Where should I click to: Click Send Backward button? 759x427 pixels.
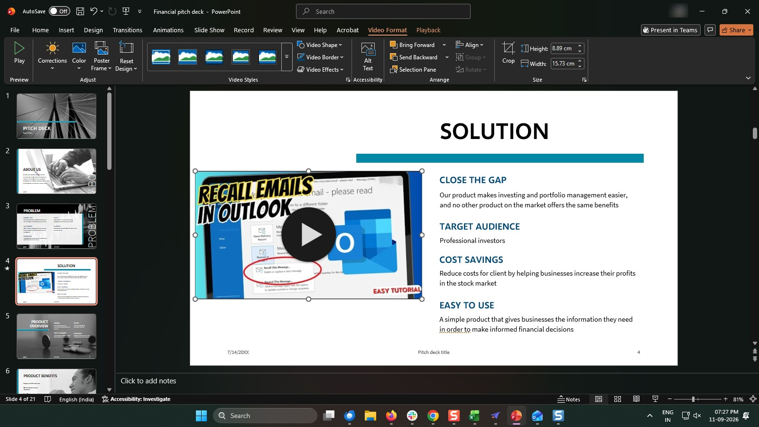tap(414, 57)
